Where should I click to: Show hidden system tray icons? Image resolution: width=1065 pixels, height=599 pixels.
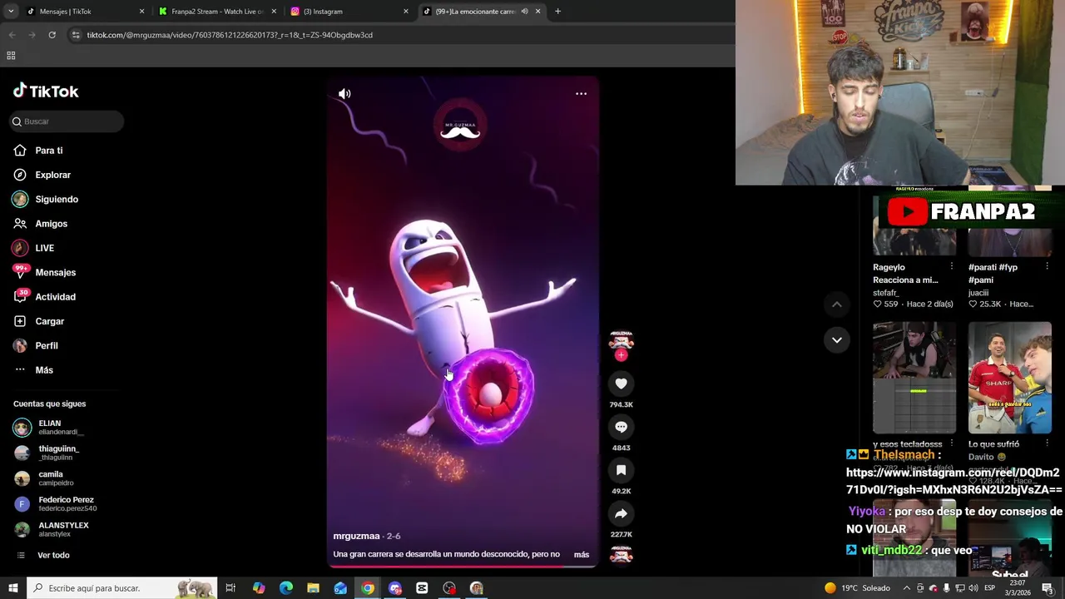pyautogui.click(x=907, y=588)
